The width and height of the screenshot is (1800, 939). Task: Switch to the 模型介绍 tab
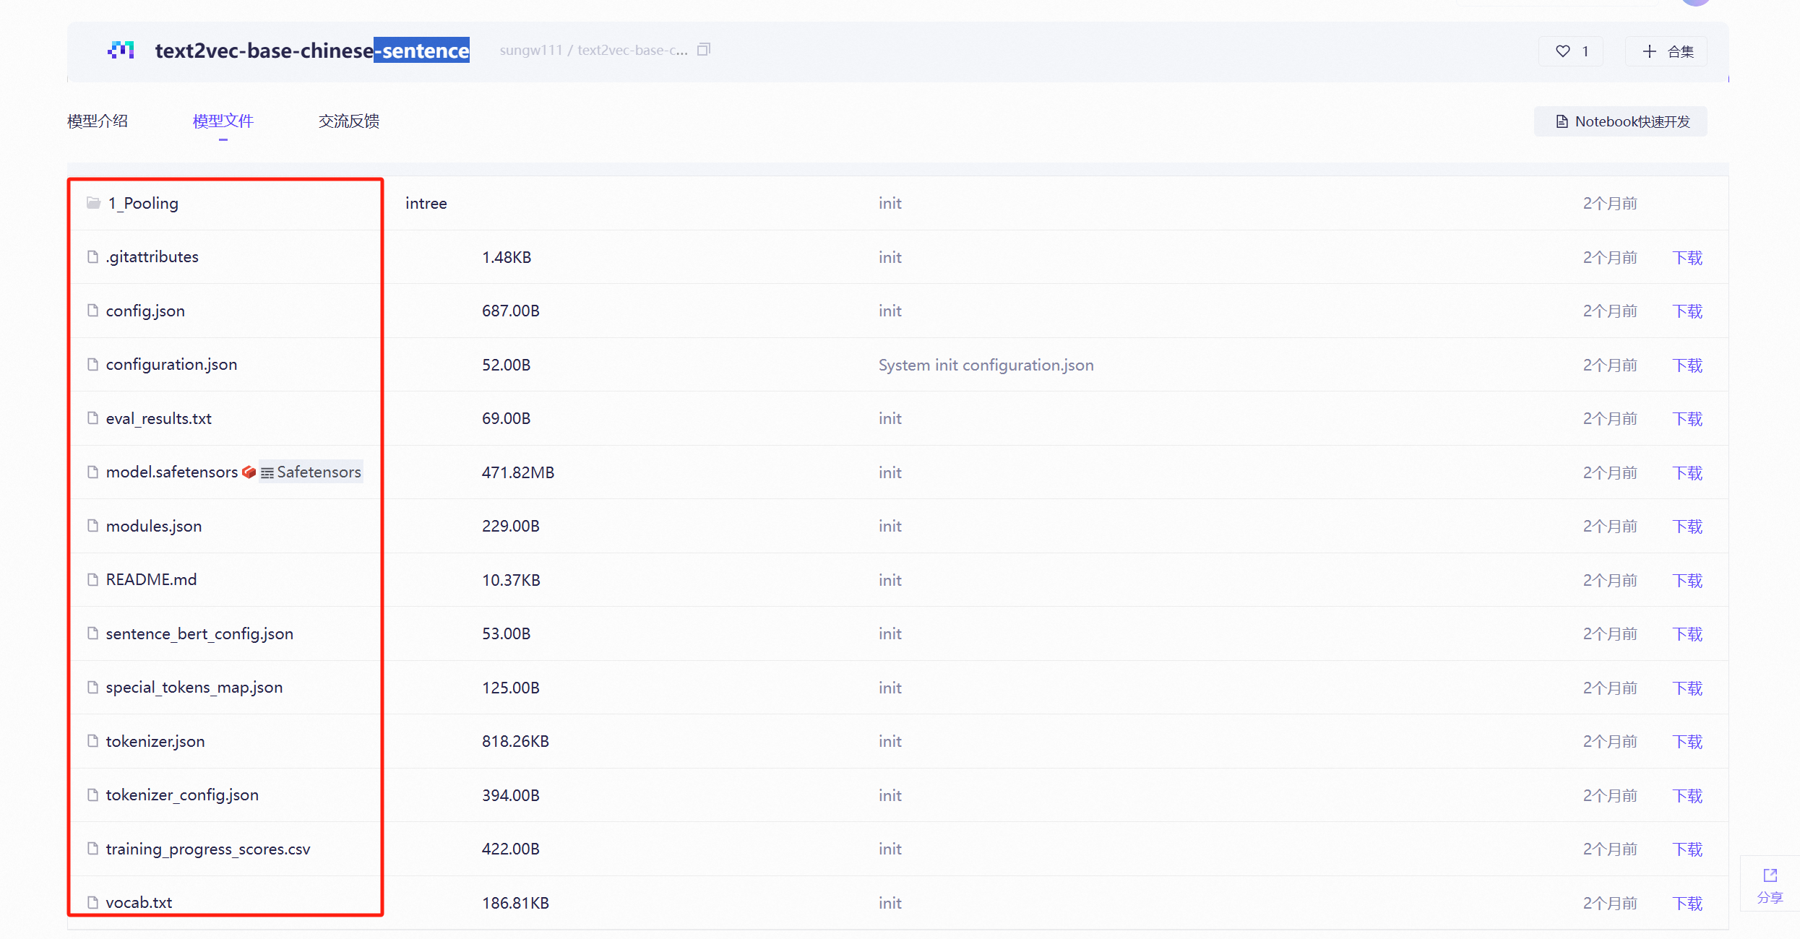coord(98,121)
